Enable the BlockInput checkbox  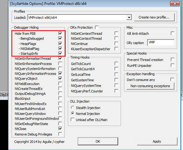point(60,99)
